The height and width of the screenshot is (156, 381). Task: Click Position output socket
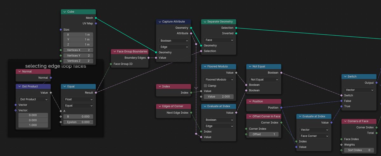coord(281,108)
